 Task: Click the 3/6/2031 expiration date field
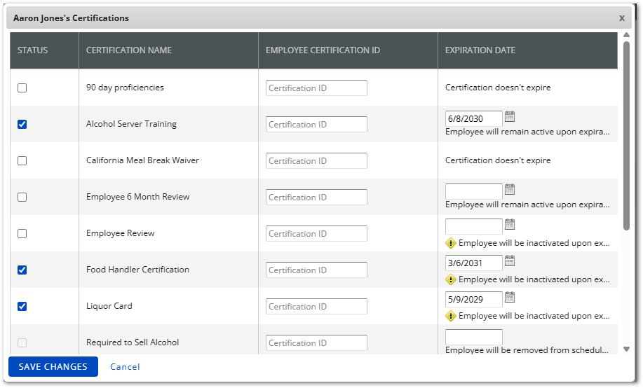[473, 263]
